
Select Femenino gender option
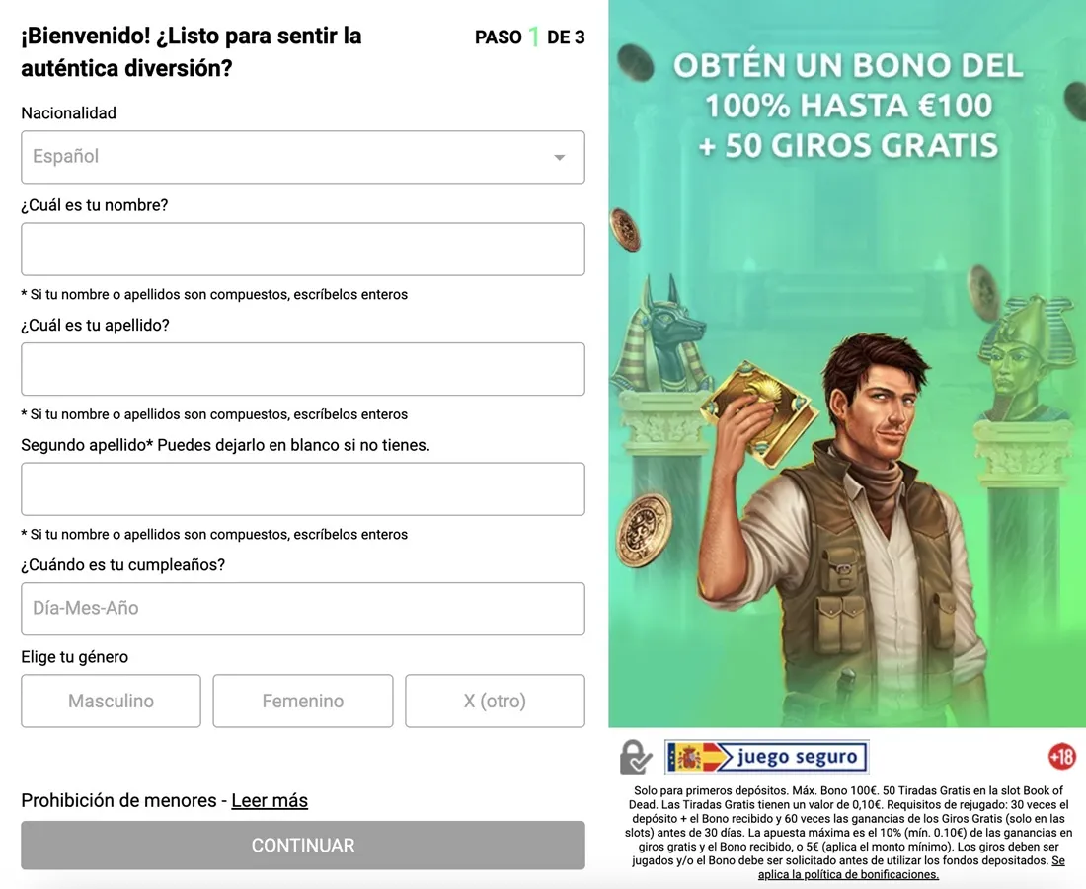(x=303, y=701)
